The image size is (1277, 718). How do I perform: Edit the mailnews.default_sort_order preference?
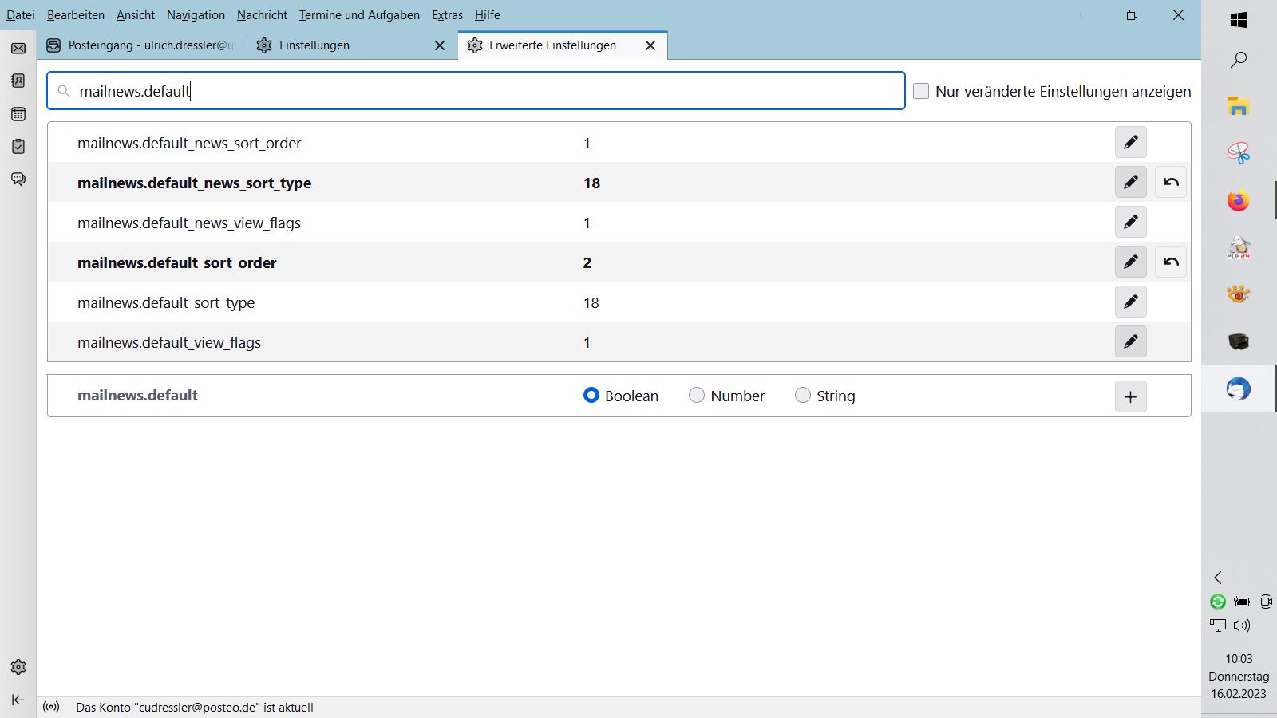coord(1130,262)
